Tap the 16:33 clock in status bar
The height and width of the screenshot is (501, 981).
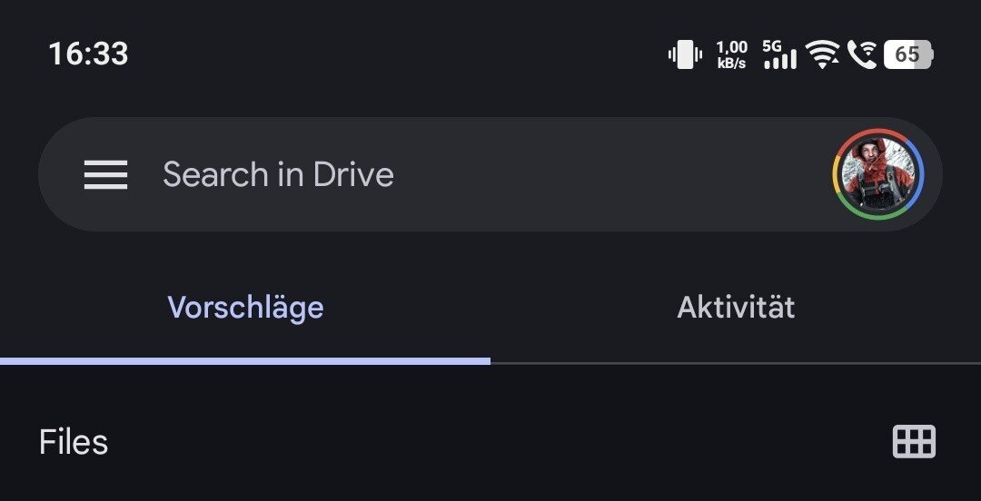tap(88, 54)
